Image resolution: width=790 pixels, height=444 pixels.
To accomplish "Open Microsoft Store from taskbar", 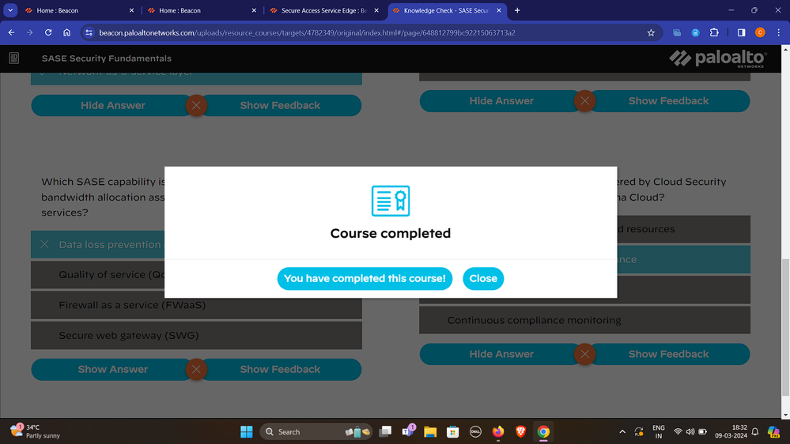I will 452,431.
